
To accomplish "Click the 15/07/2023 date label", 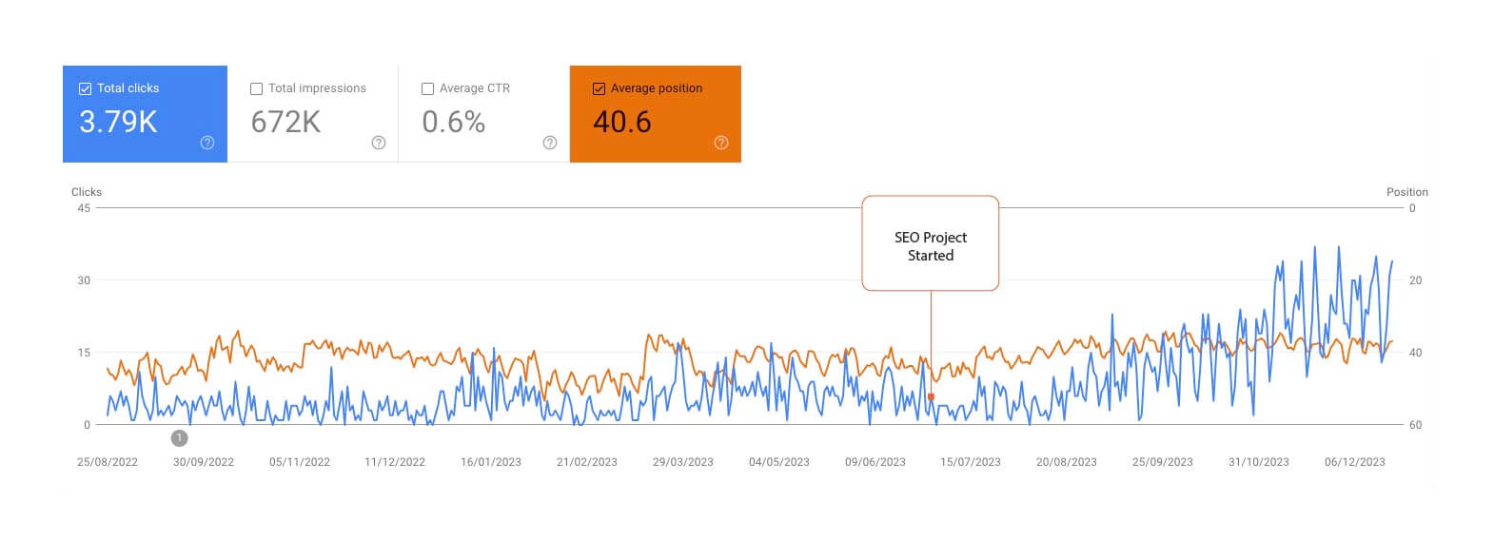I will pyautogui.click(x=971, y=462).
